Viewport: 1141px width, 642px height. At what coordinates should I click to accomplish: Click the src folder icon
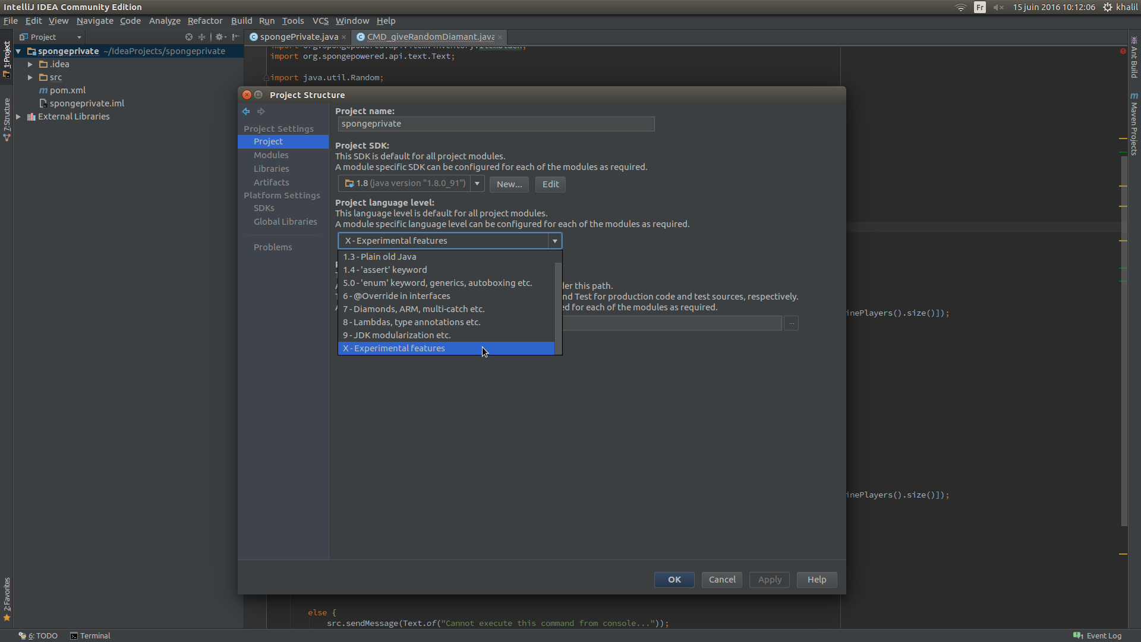coord(43,77)
